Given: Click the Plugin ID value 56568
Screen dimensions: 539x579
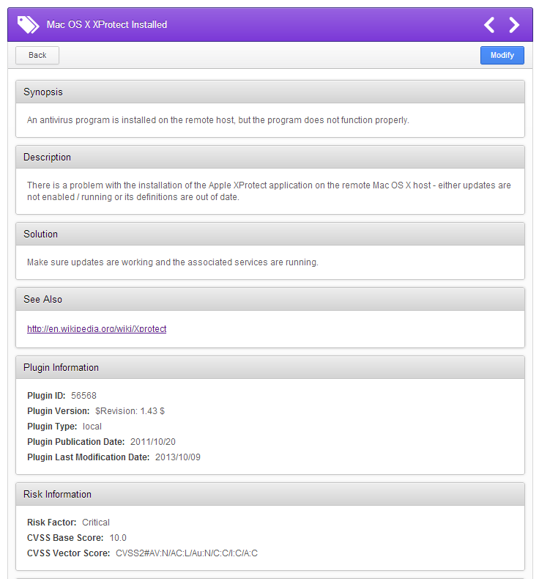Looking at the screenshot, I should (83, 396).
